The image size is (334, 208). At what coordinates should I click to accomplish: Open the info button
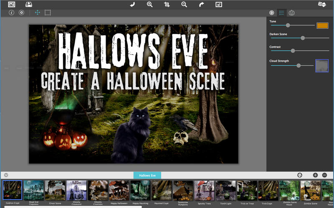tap(11, 12)
